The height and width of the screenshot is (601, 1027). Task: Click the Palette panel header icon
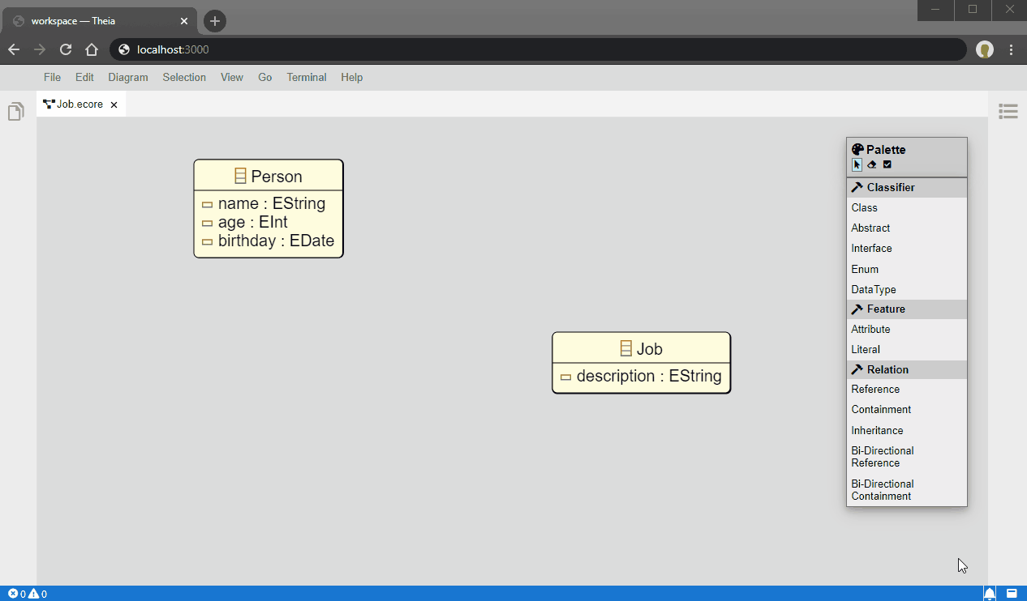857,149
